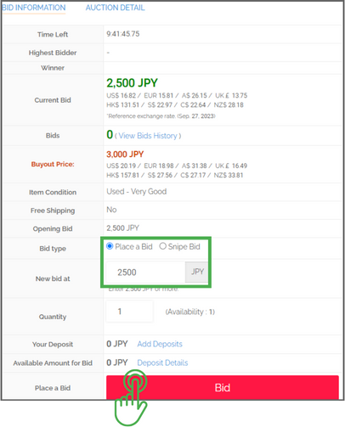The width and height of the screenshot is (345, 427).
Task: Follow the Add Deposits link
Action: 160,344
